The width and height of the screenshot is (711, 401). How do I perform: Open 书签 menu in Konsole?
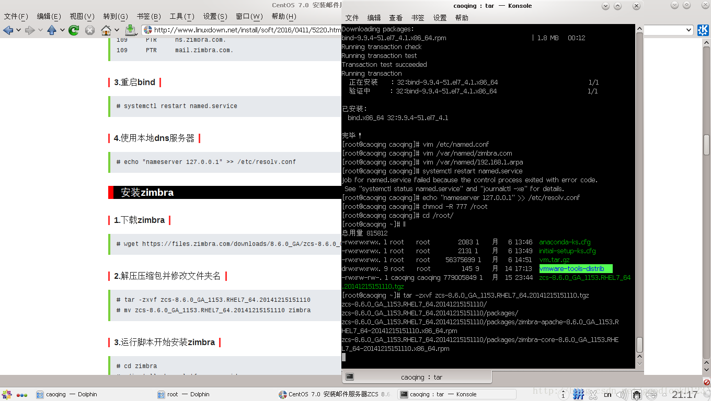(x=418, y=18)
